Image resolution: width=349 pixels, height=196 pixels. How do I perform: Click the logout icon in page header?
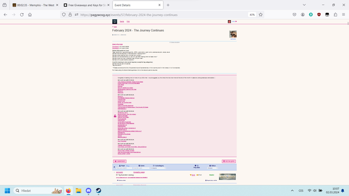point(236,22)
